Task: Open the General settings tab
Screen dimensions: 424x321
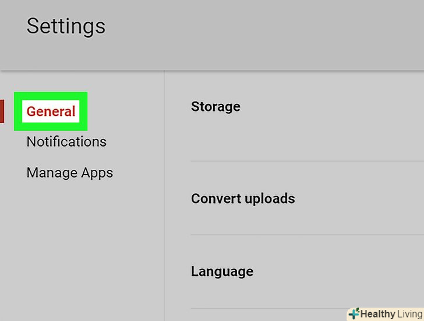Action: [x=51, y=111]
